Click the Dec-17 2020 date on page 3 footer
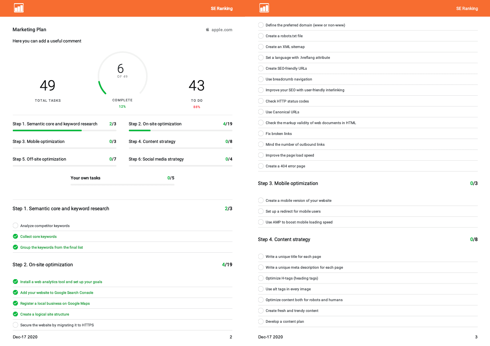 pos(271,337)
